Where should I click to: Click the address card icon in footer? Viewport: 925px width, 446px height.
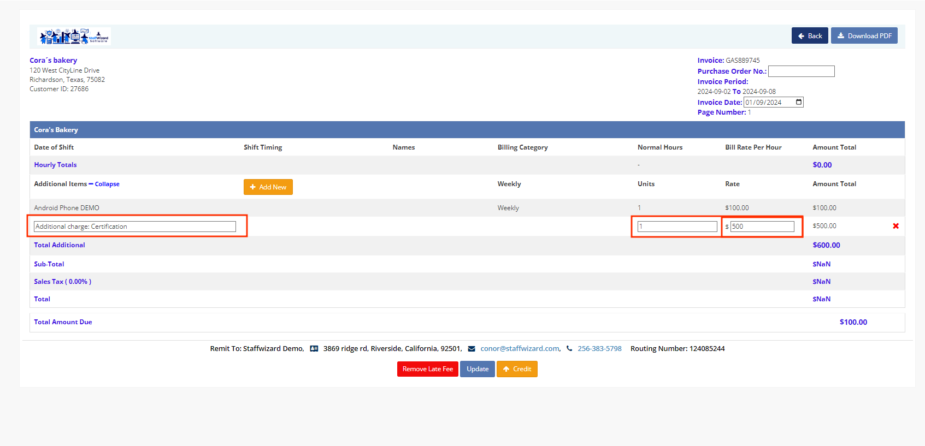coord(314,349)
